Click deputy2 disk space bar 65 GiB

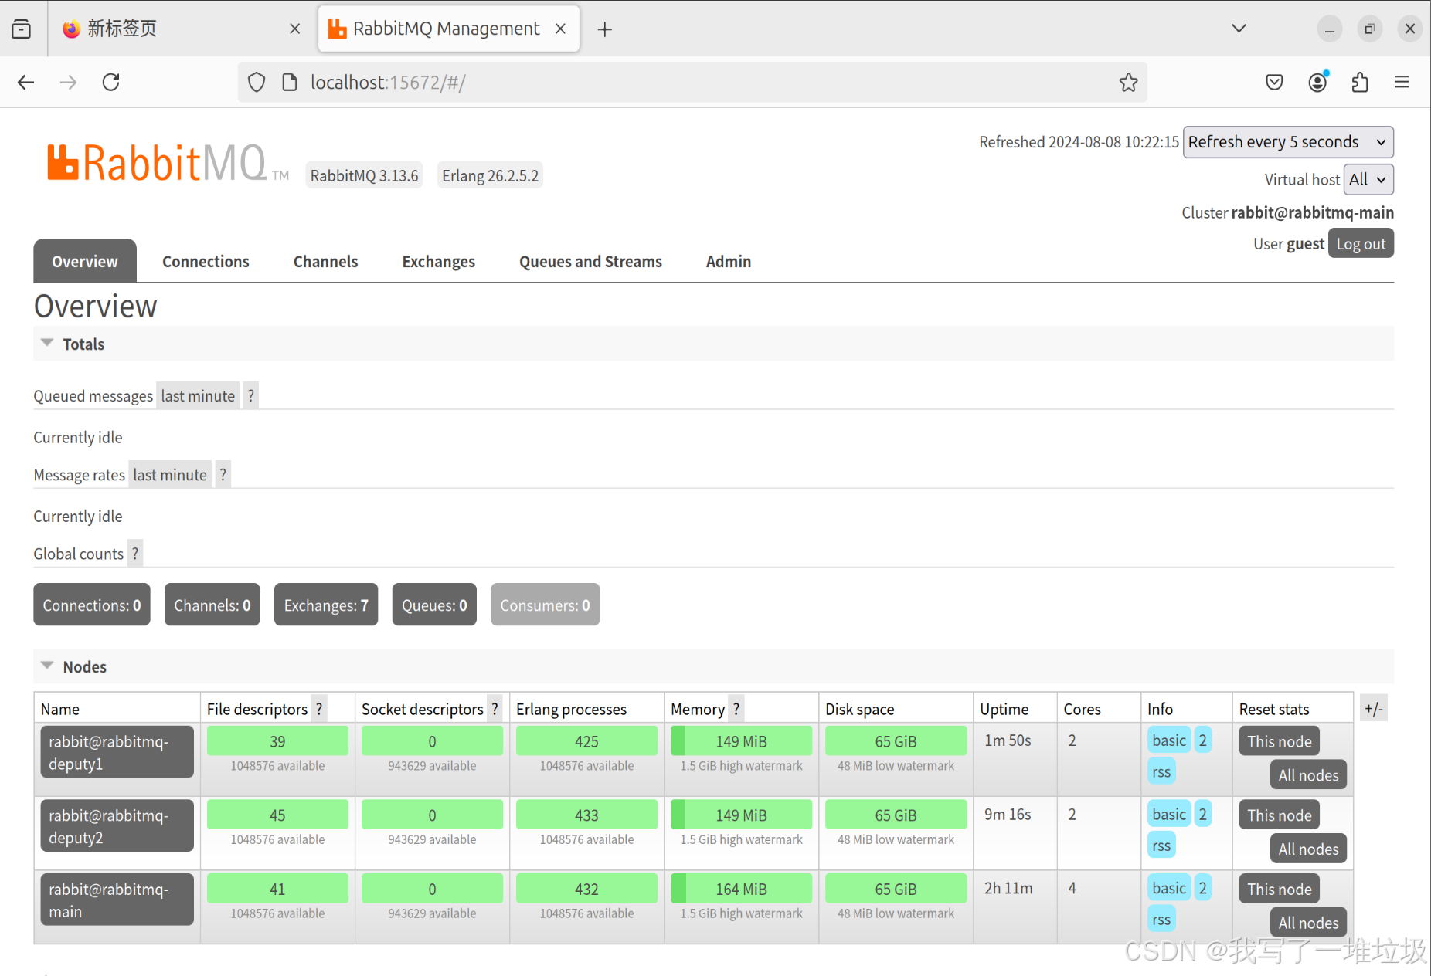[x=896, y=815]
